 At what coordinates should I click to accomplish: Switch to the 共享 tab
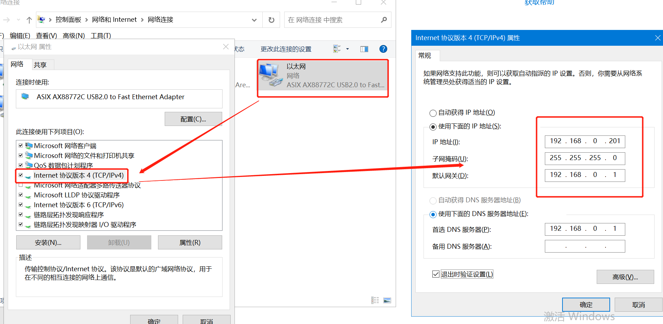point(40,65)
